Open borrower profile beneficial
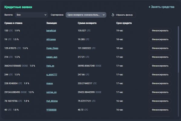The width and height of the screenshot is (181, 121). pos(51,31)
